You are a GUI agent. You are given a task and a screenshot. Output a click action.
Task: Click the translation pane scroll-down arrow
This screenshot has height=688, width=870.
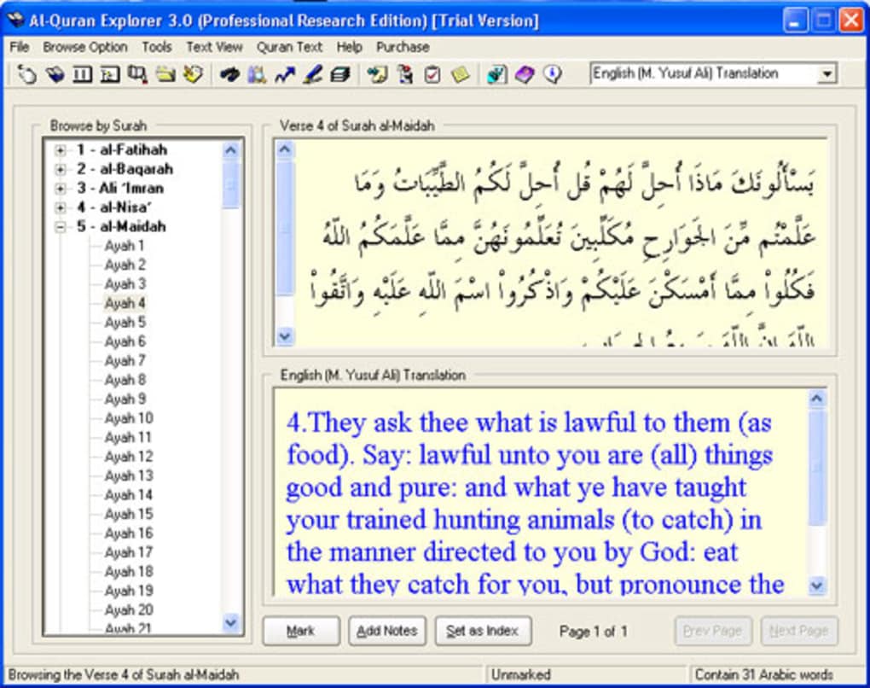click(816, 586)
